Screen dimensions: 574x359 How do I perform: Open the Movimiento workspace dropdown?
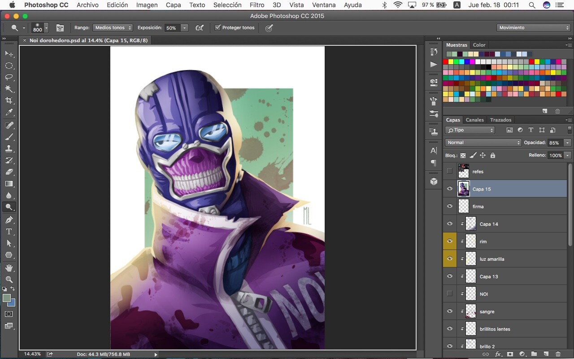534,28
